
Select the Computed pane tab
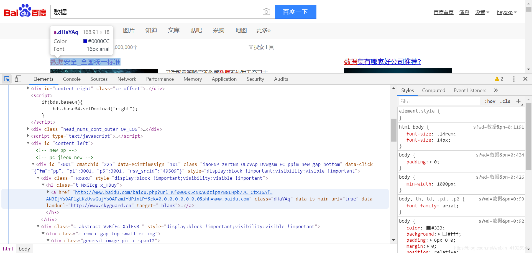pyautogui.click(x=433, y=90)
